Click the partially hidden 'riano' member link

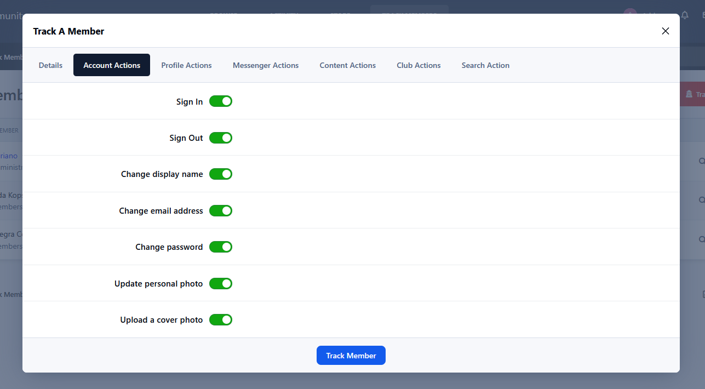(x=9, y=156)
